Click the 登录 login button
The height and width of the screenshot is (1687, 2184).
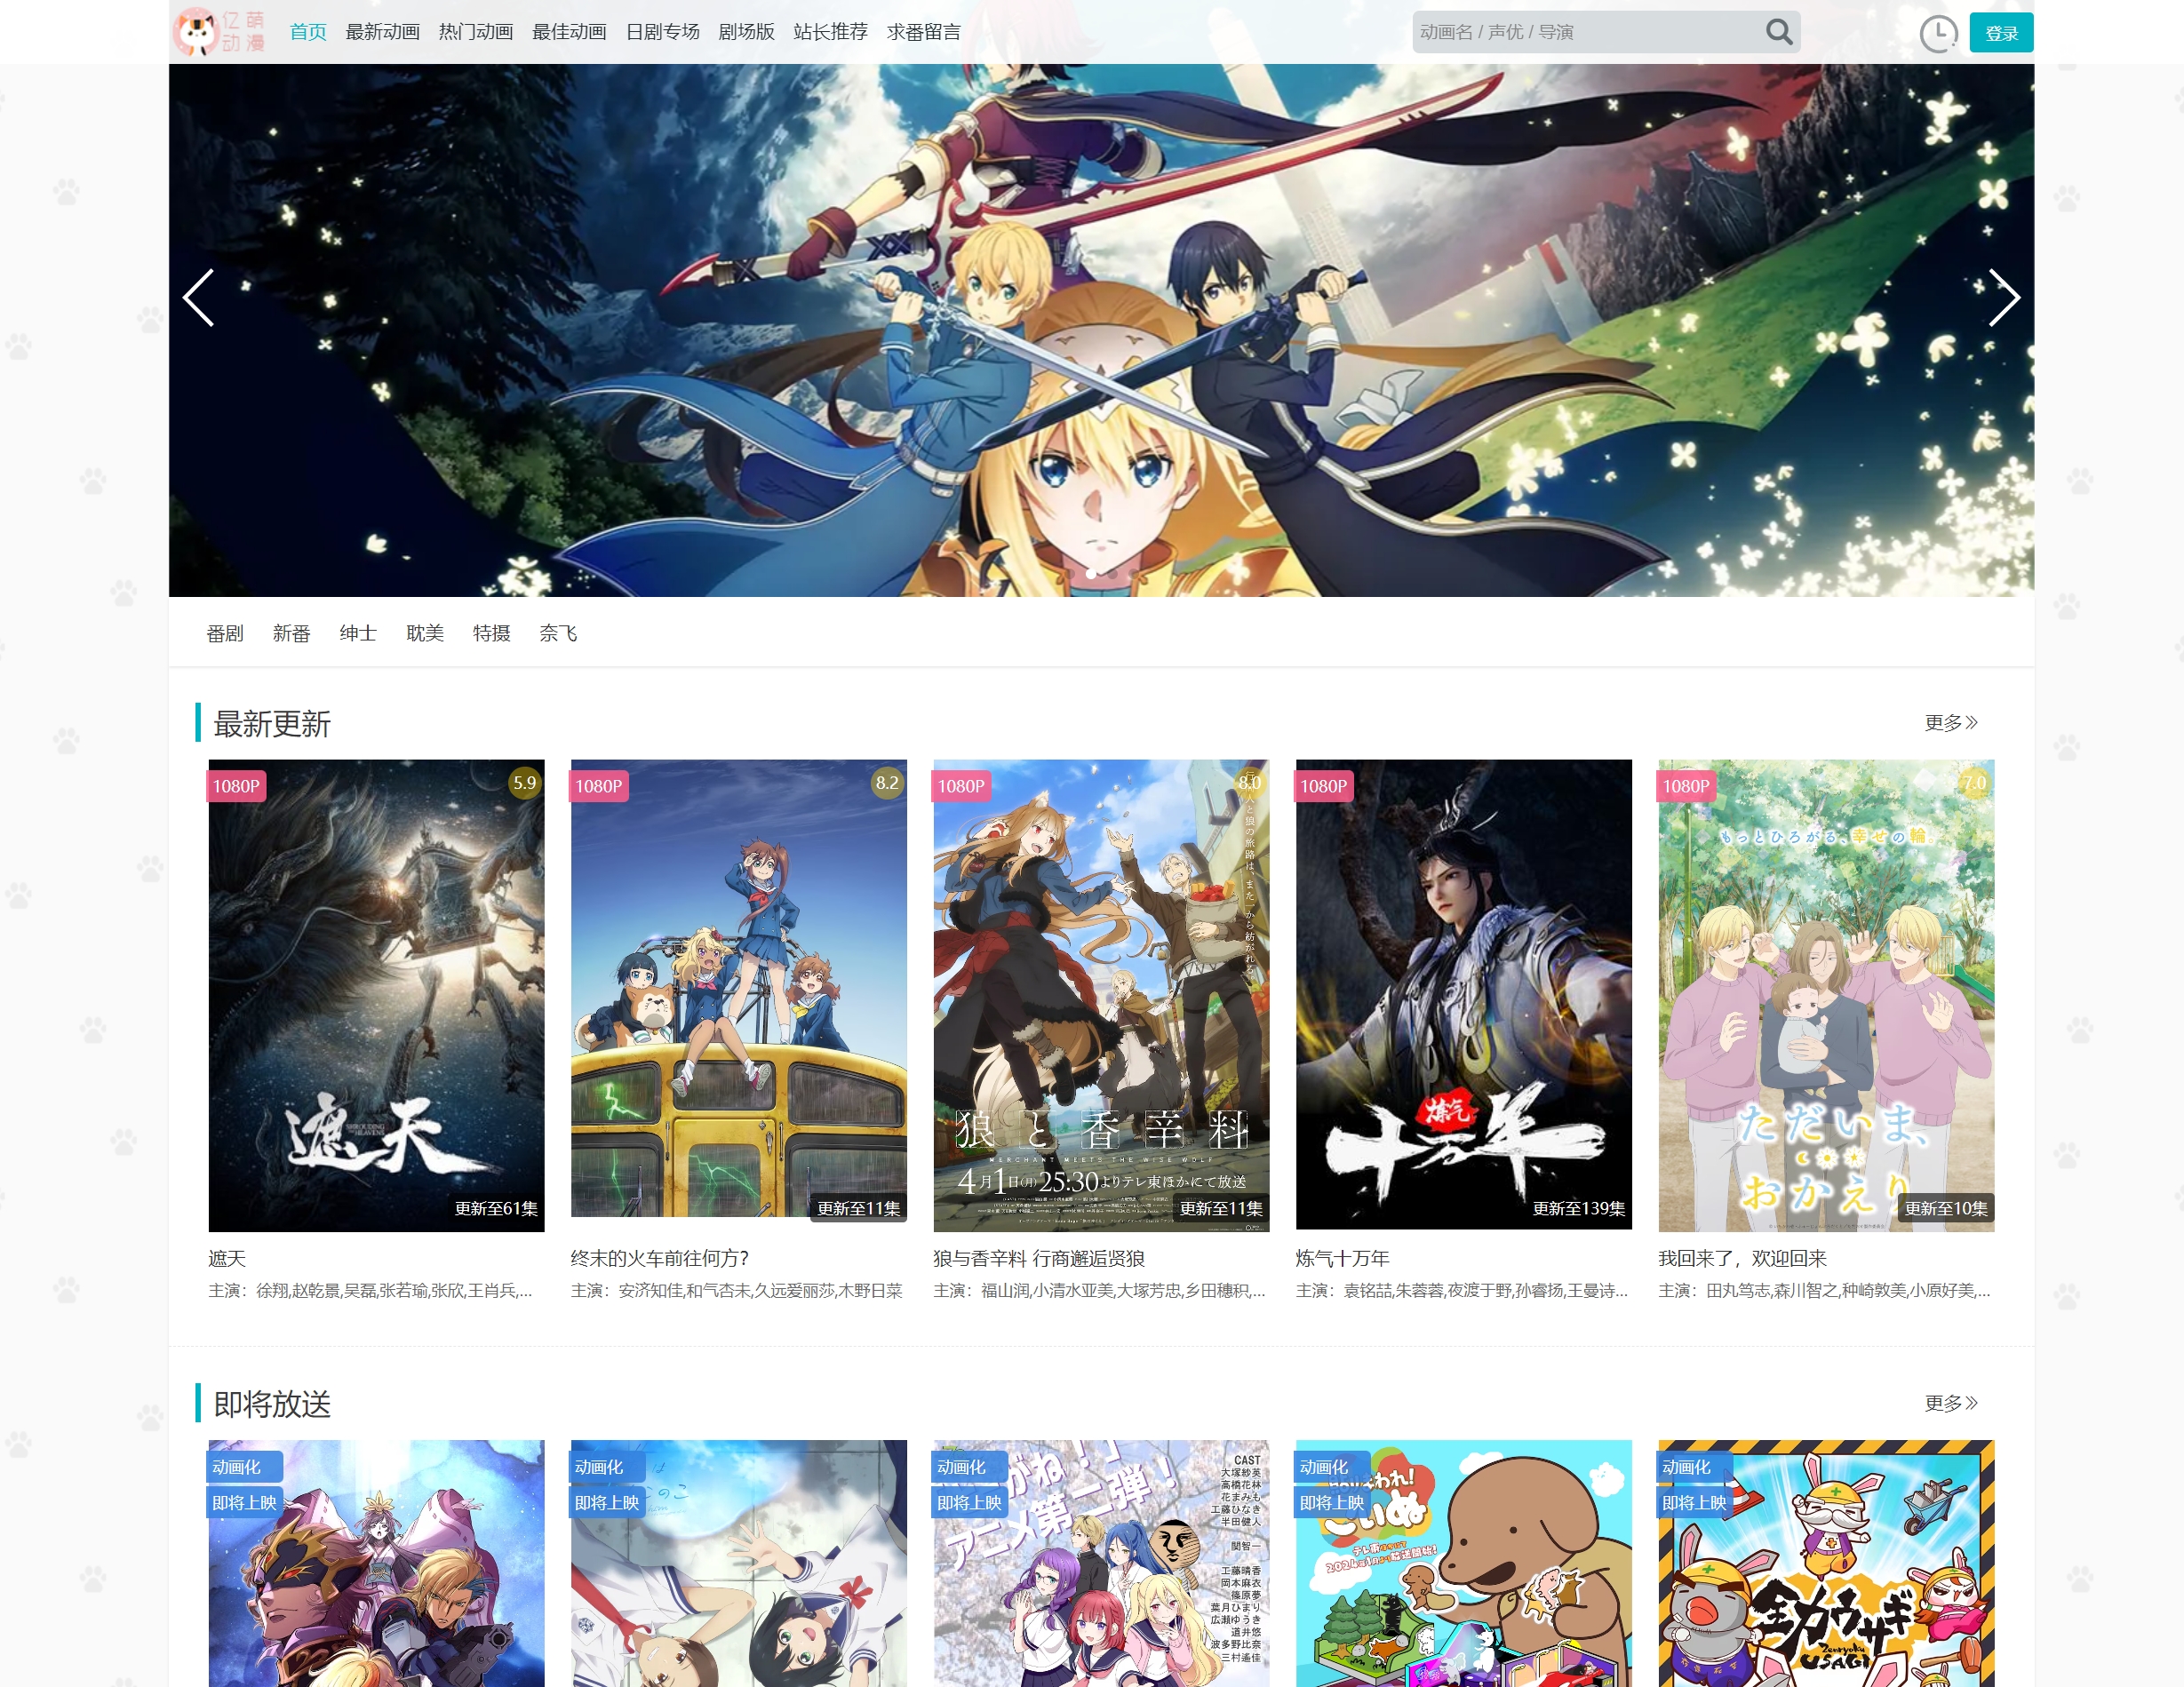[2001, 33]
